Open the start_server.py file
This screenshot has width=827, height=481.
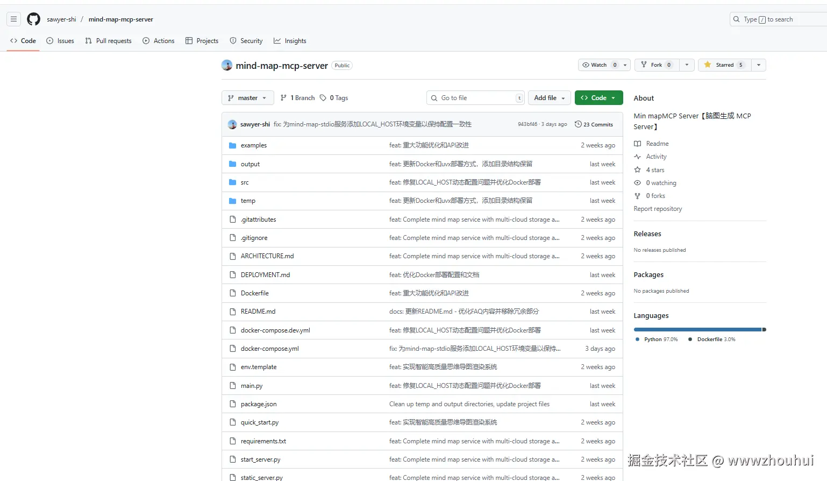point(260,459)
